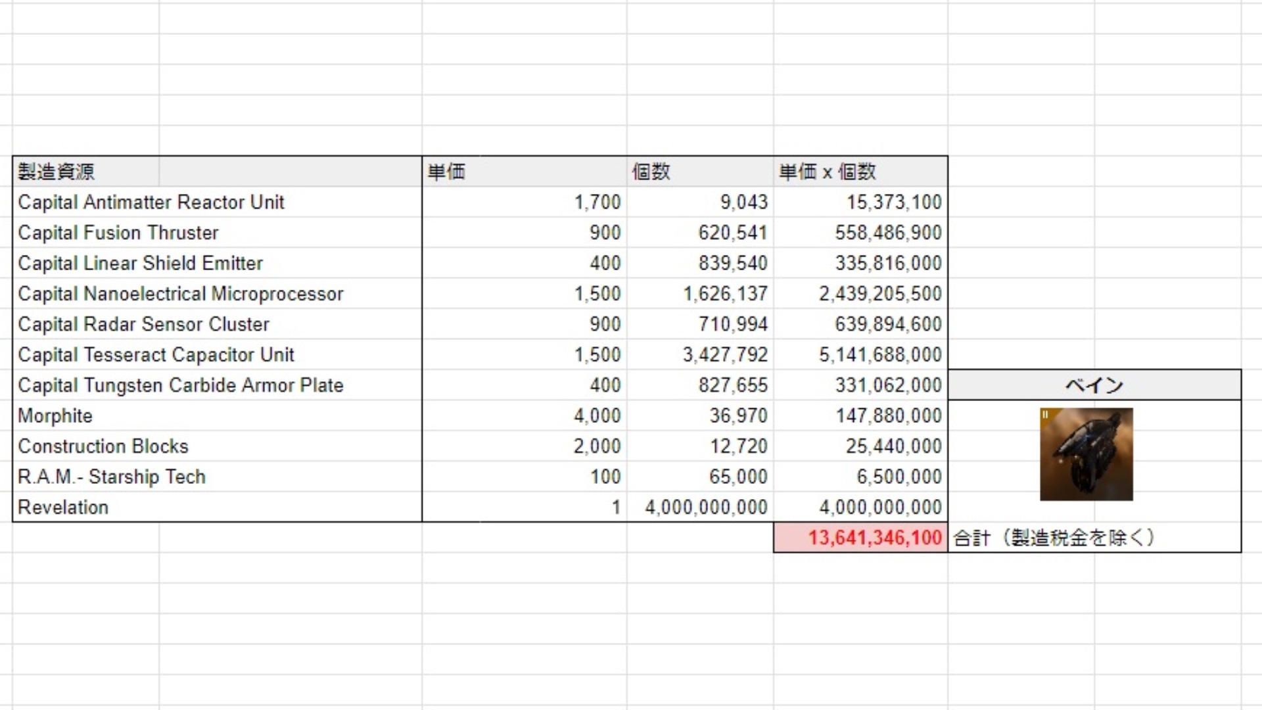
Task: Click the subtotal cell 331,062,000
Action: click(860, 385)
